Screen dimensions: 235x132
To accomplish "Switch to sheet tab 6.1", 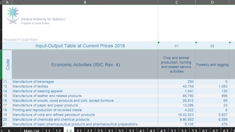I will (x=205, y=130).
